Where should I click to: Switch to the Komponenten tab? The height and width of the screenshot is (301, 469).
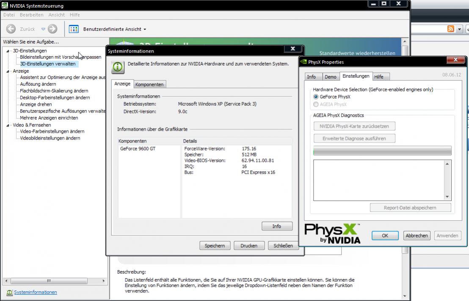[x=149, y=85]
